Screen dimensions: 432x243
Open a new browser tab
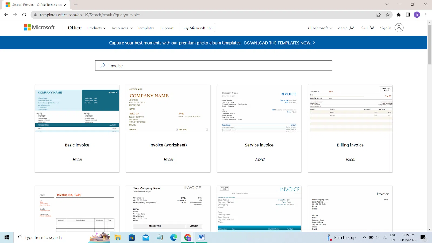click(76, 5)
